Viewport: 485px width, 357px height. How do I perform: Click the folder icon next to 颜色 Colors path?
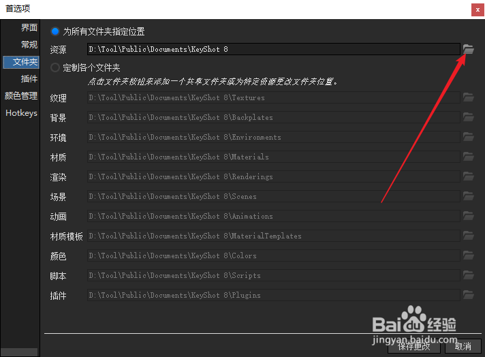point(468,256)
